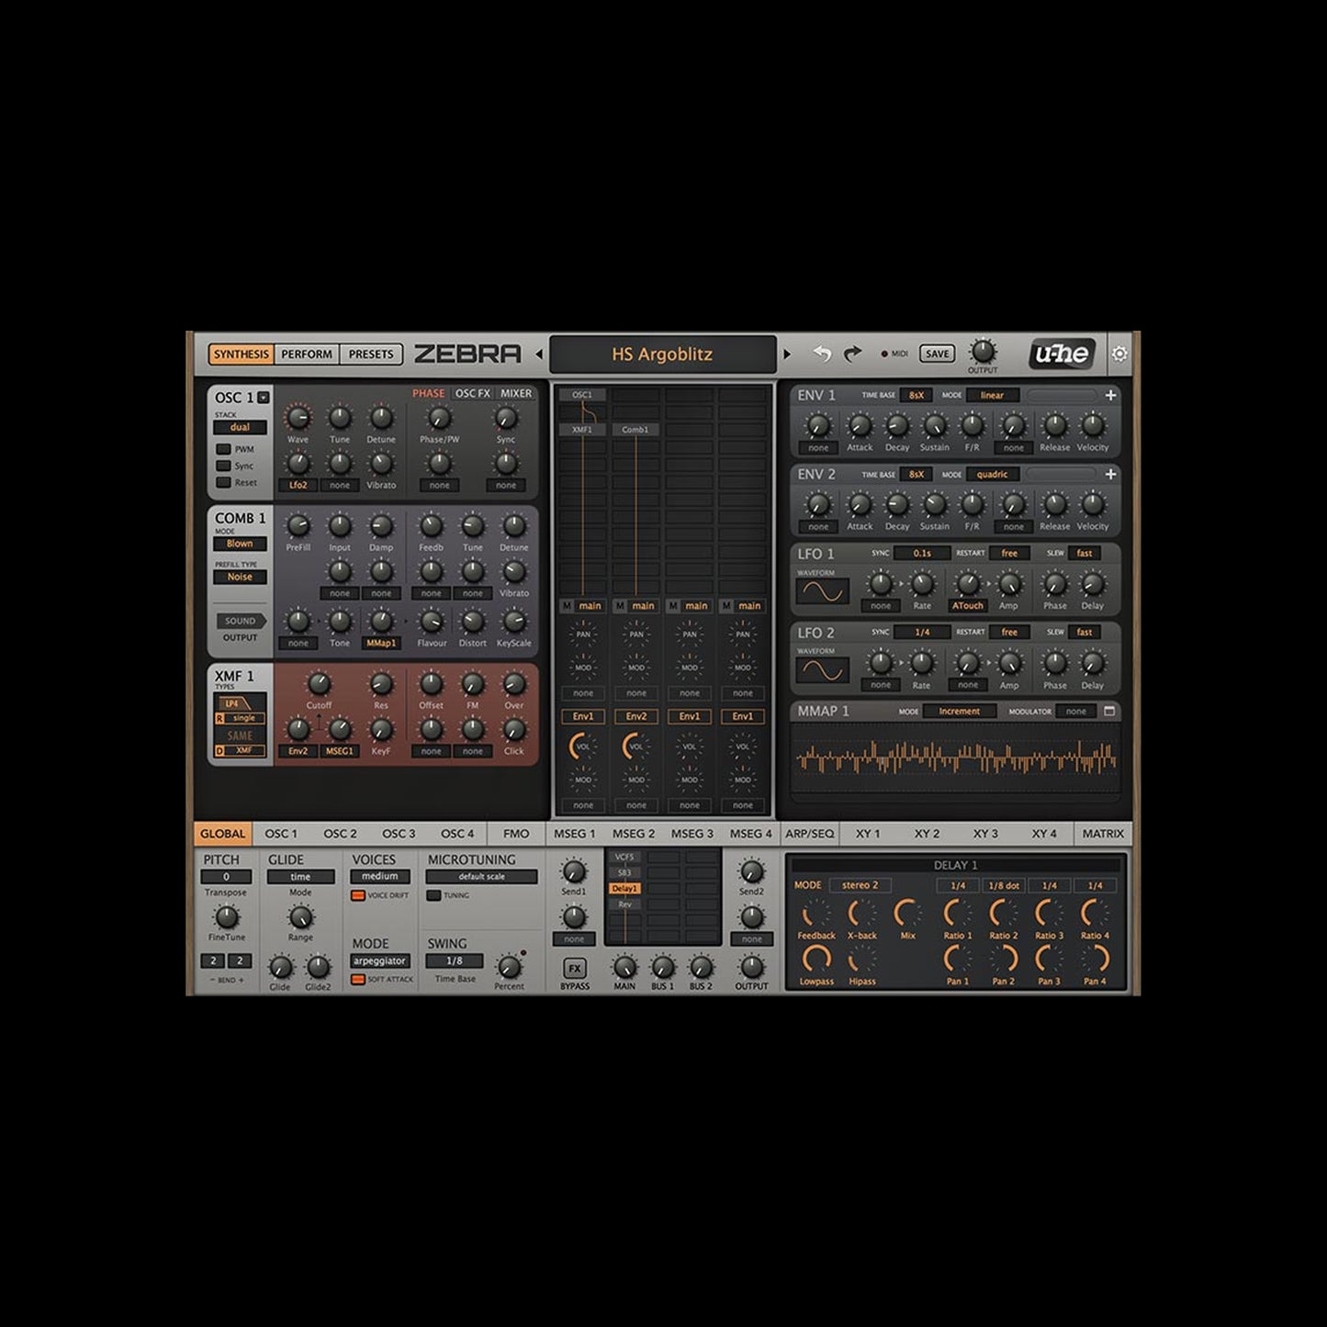Viewport: 1327px width, 1327px height.
Task: Click the 'ATouch' modulation source in LFO 1
Action: [967, 606]
